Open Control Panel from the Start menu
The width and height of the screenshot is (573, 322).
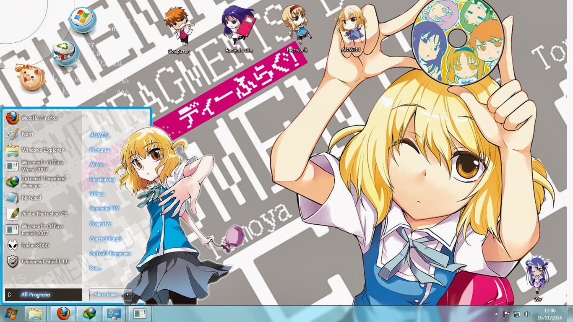point(105,239)
